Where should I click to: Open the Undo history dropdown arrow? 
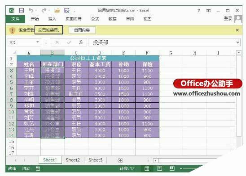pos(36,10)
